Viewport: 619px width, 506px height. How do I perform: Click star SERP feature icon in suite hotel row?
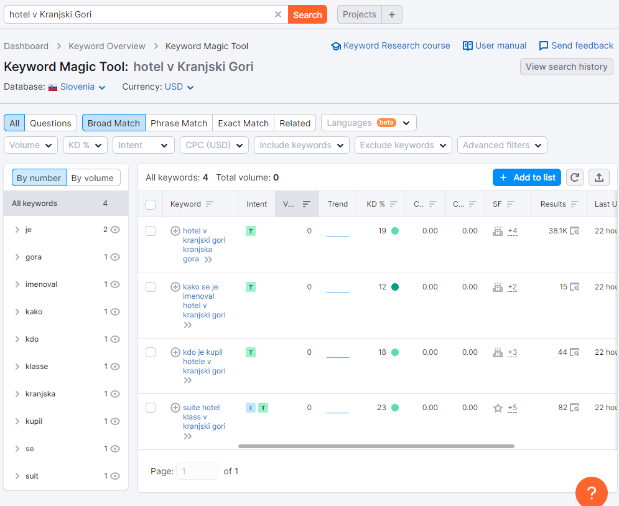pos(498,408)
